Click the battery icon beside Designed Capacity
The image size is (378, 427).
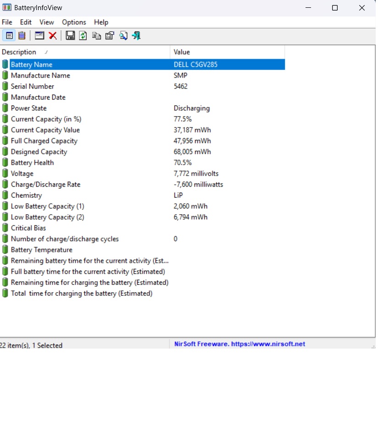click(x=5, y=152)
